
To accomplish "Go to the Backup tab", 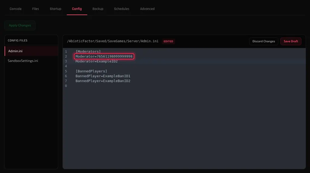I will [98, 9].
